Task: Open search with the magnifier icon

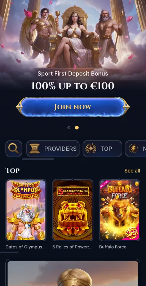Action: point(14,149)
